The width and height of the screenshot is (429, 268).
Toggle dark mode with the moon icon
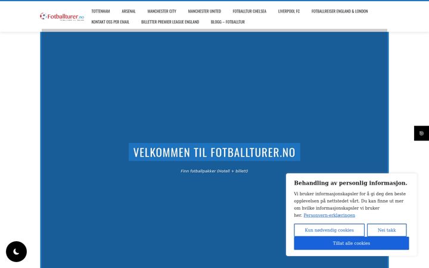coord(17,251)
